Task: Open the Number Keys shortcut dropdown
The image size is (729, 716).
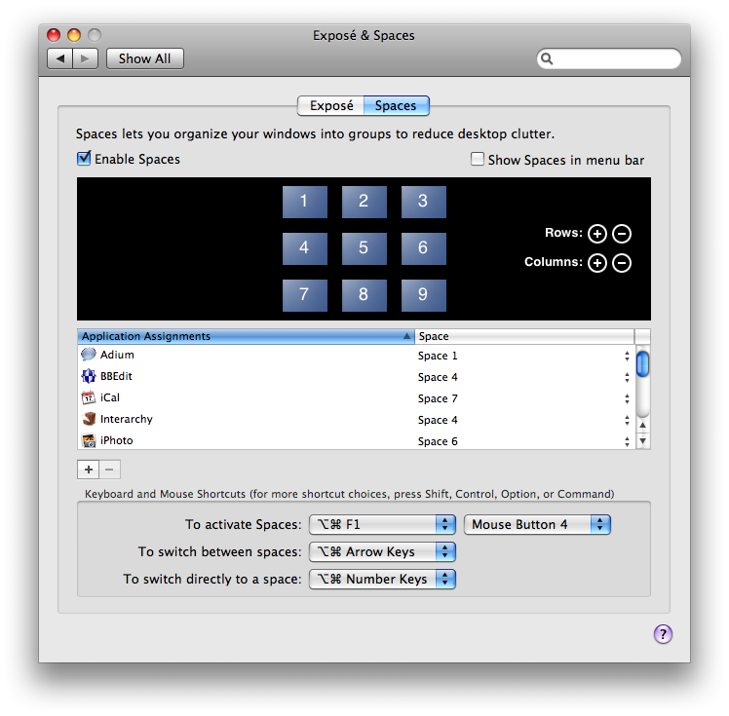Action: point(382,579)
